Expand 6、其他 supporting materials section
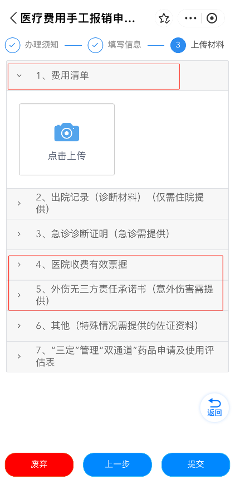This screenshot has width=235, height=484. pyautogui.click(x=117, y=326)
